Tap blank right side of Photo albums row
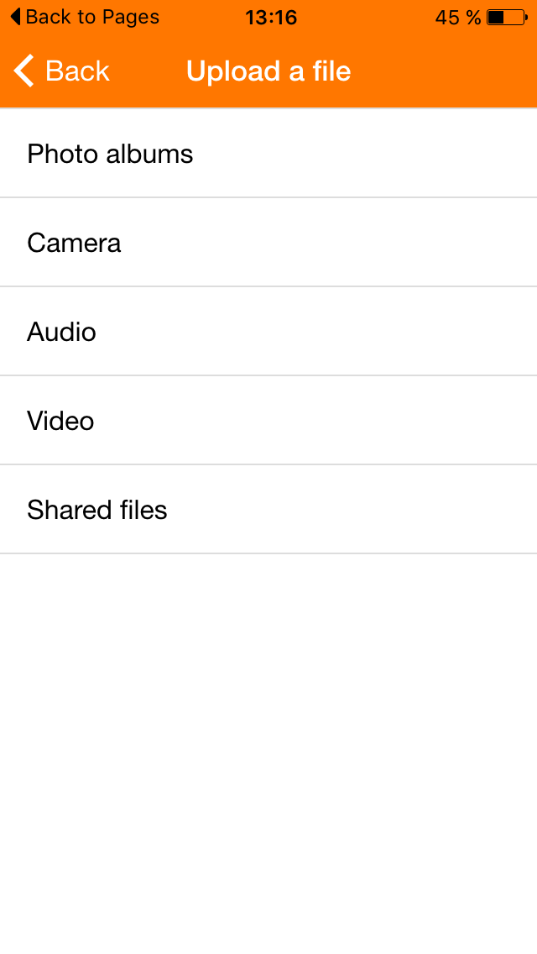Image resolution: width=537 pixels, height=954 pixels. pos(420,154)
